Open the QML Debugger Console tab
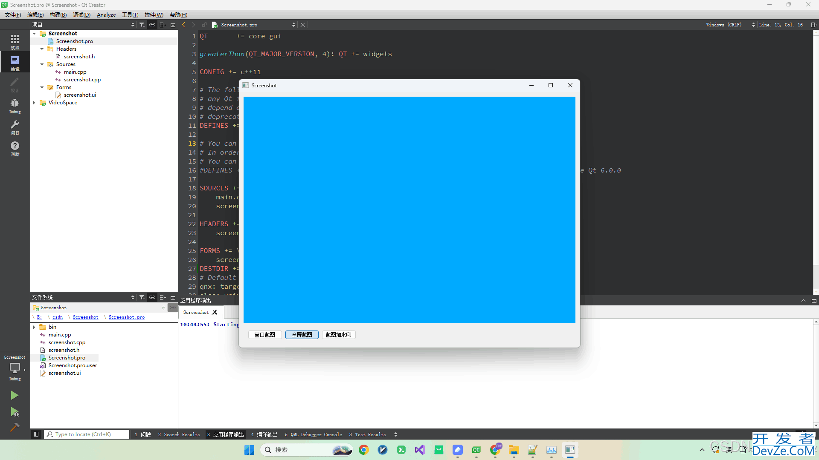The image size is (819, 460). tap(314, 434)
